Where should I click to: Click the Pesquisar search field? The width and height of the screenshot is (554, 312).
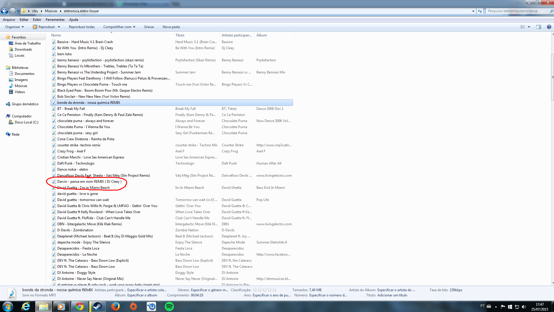pos(517,11)
